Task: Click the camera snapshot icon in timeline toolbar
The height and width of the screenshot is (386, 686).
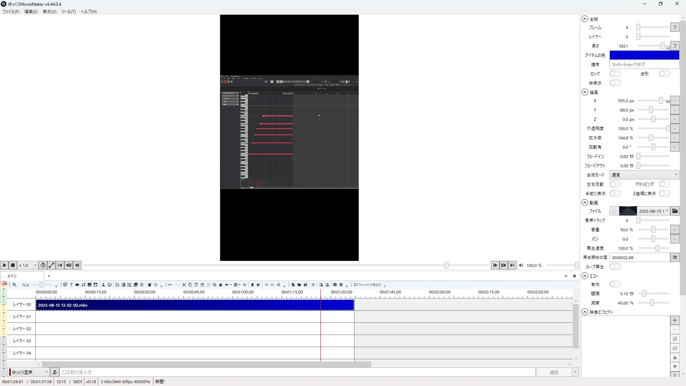Action: 335,285
